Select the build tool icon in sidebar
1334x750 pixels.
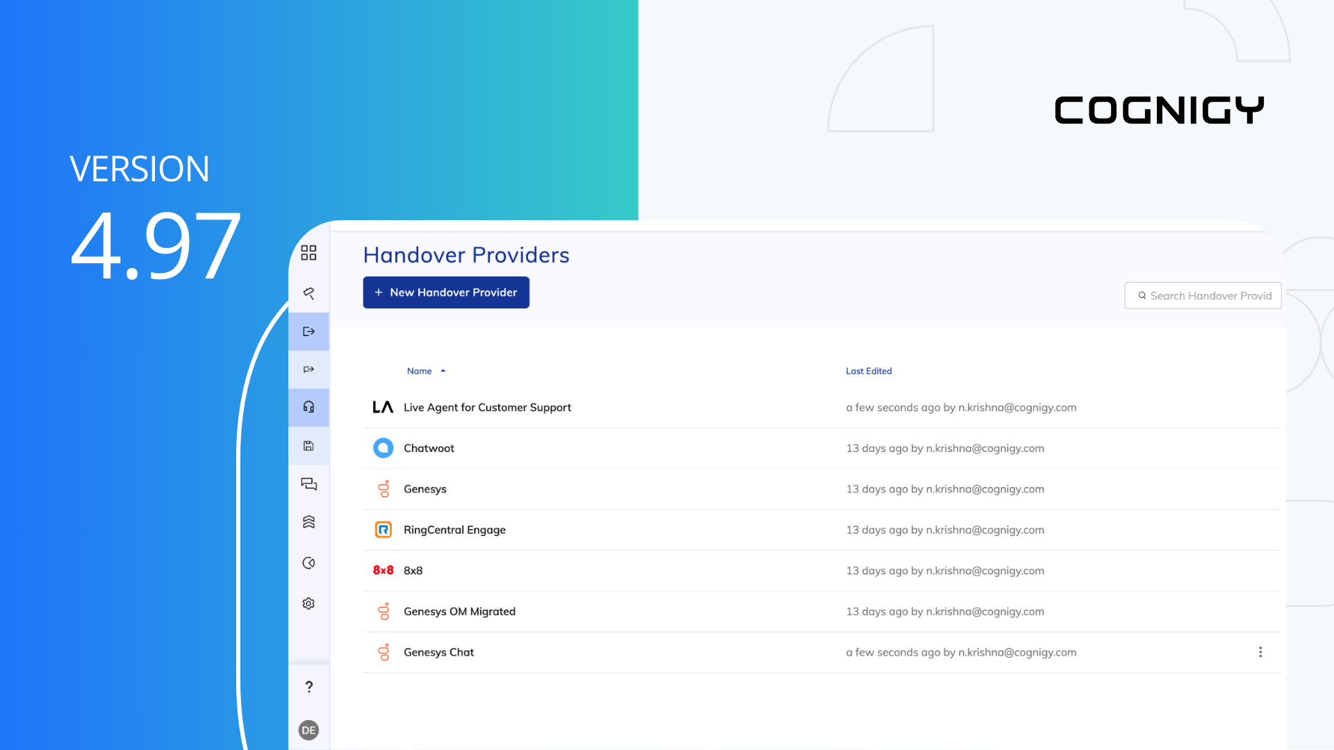click(308, 293)
